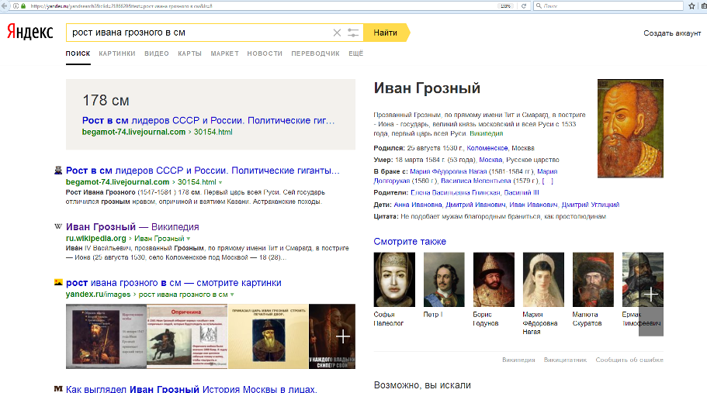The image size is (707, 393).
Task: Click Создать аккаунт link
Action: click(672, 33)
